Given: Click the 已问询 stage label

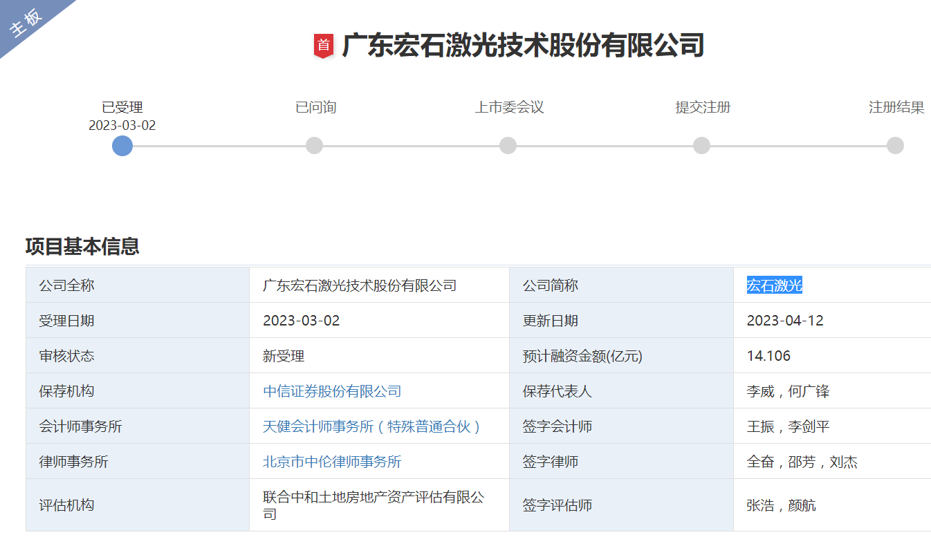Looking at the screenshot, I should [x=316, y=107].
